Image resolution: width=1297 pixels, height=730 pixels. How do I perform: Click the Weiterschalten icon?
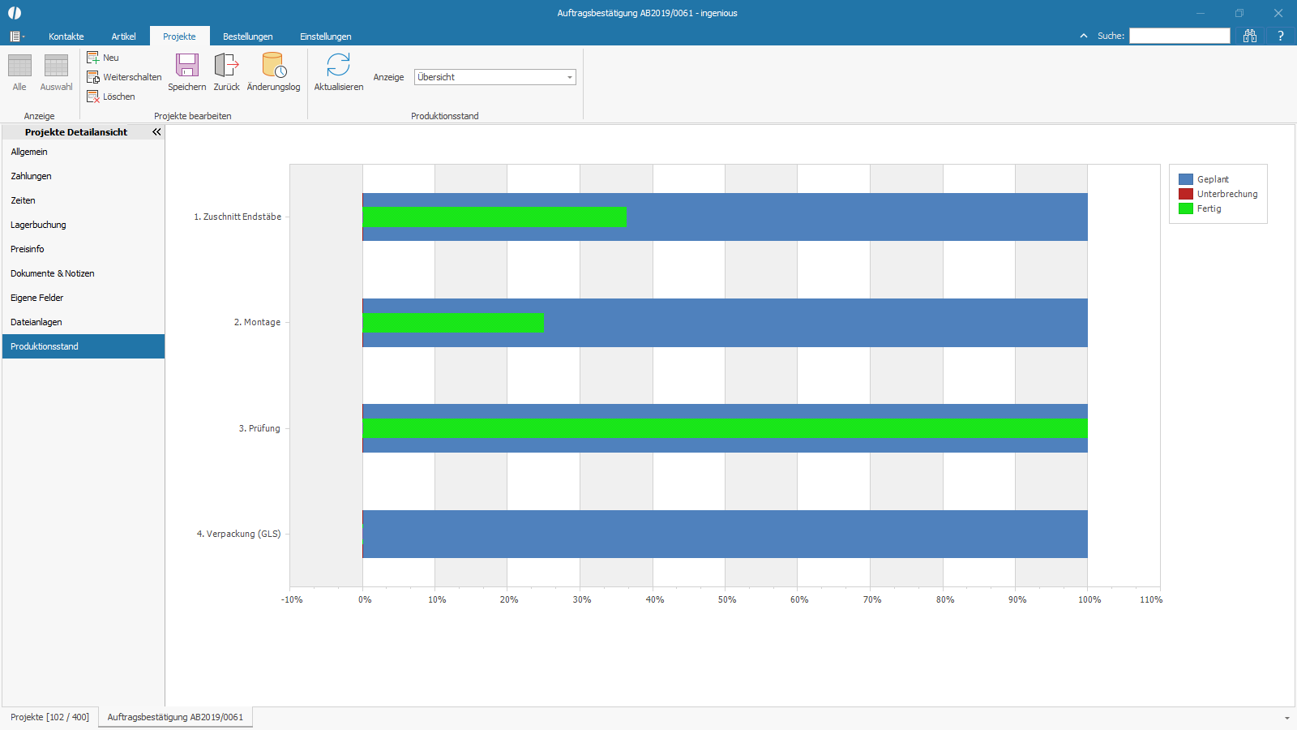click(x=93, y=77)
